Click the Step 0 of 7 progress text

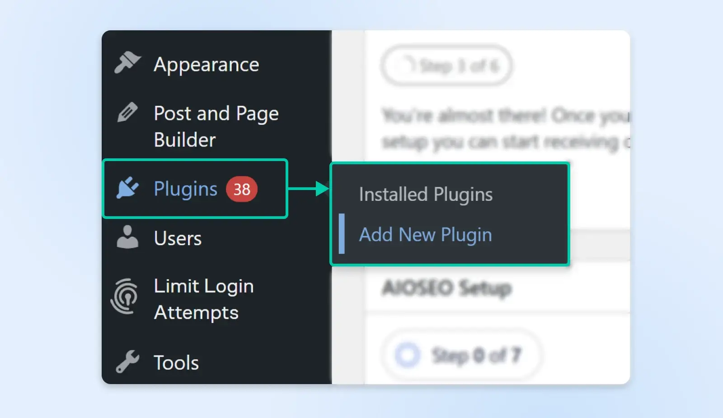click(476, 356)
